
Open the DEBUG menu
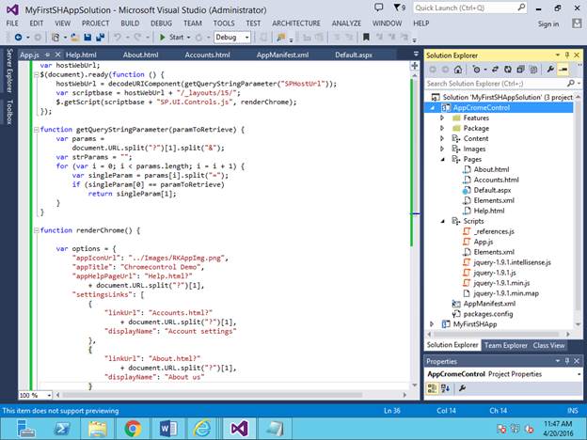click(162, 24)
